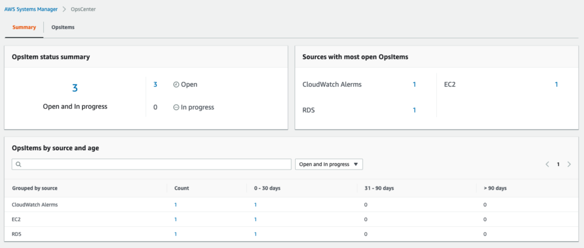
Task: Open 0 - 30 days value for RDS row
Action: pyautogui.click(x=255, y=234)
